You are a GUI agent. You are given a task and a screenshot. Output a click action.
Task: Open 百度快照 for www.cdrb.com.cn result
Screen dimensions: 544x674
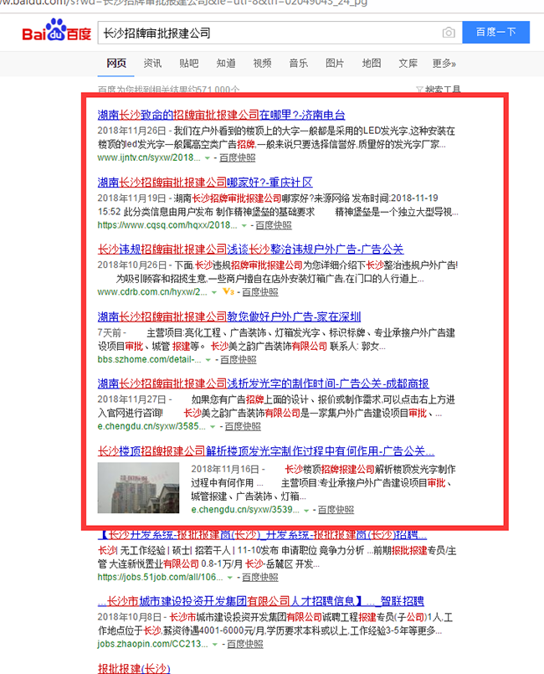coord(260,292)
